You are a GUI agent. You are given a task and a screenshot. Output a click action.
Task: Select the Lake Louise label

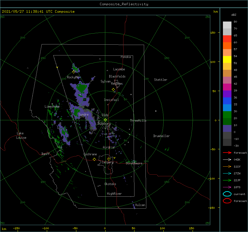21,135
